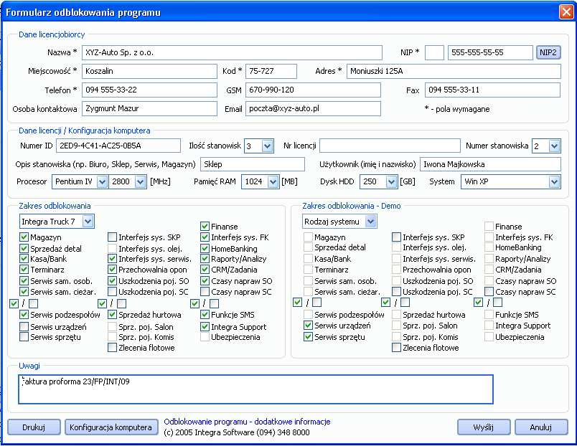This screenshot has height=446, width=577.
Task: Open Konfiguracja komputera
Action: click(111, 427)
